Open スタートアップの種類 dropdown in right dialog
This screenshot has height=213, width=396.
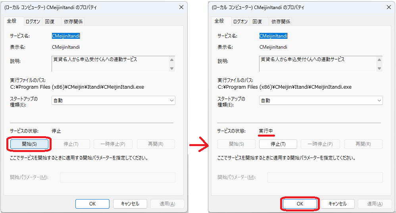point(321,101)
